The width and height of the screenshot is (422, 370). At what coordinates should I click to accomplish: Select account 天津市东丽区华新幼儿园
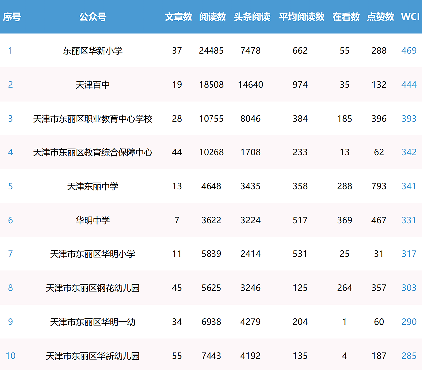[x=93, y=356]
